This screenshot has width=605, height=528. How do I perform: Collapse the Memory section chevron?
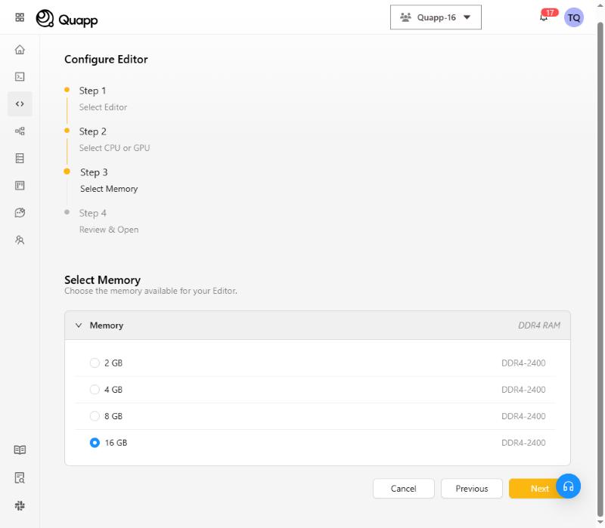coord(79,326)
